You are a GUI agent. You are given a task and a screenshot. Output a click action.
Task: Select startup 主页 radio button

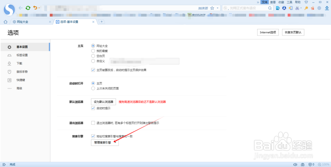pos(93,83)
